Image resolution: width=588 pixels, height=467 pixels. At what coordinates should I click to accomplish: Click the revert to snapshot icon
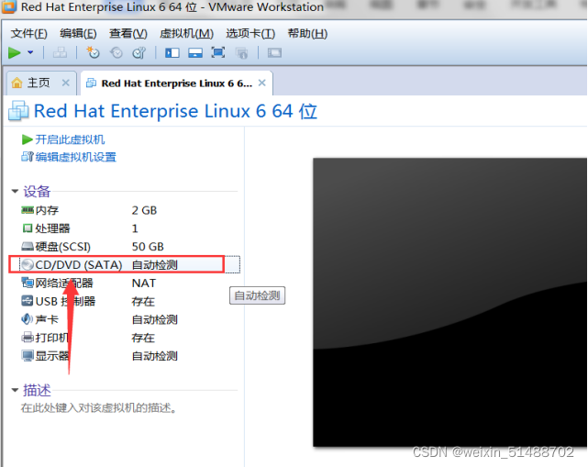click(x=116, y=53)
